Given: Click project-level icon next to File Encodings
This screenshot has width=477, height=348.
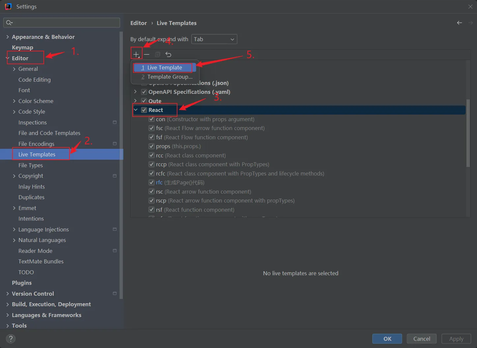Looking at the screenshot, I should 115,144.
